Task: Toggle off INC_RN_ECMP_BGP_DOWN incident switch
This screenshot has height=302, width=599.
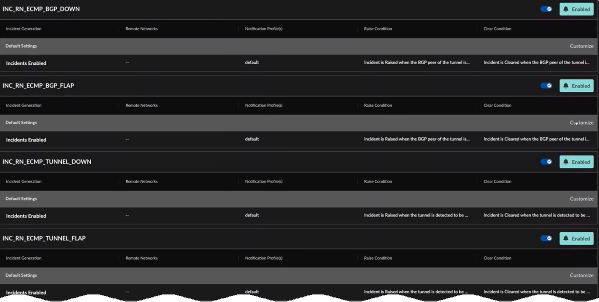Action: pos(546,9)
